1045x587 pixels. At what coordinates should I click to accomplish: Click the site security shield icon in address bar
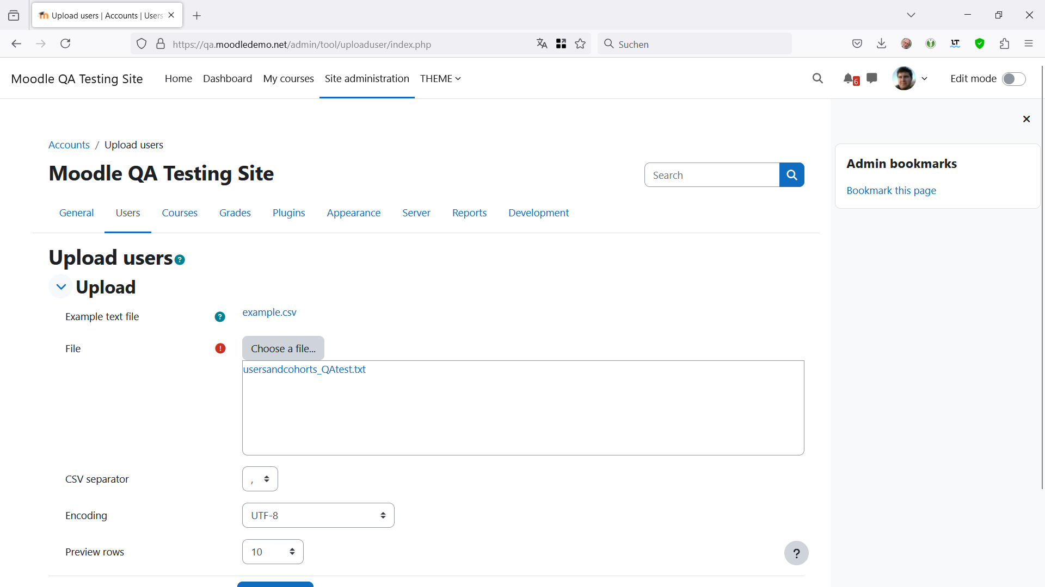coord(142,44)
